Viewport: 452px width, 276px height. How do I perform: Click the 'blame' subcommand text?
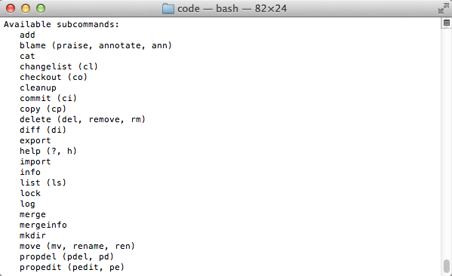[32, 45]
